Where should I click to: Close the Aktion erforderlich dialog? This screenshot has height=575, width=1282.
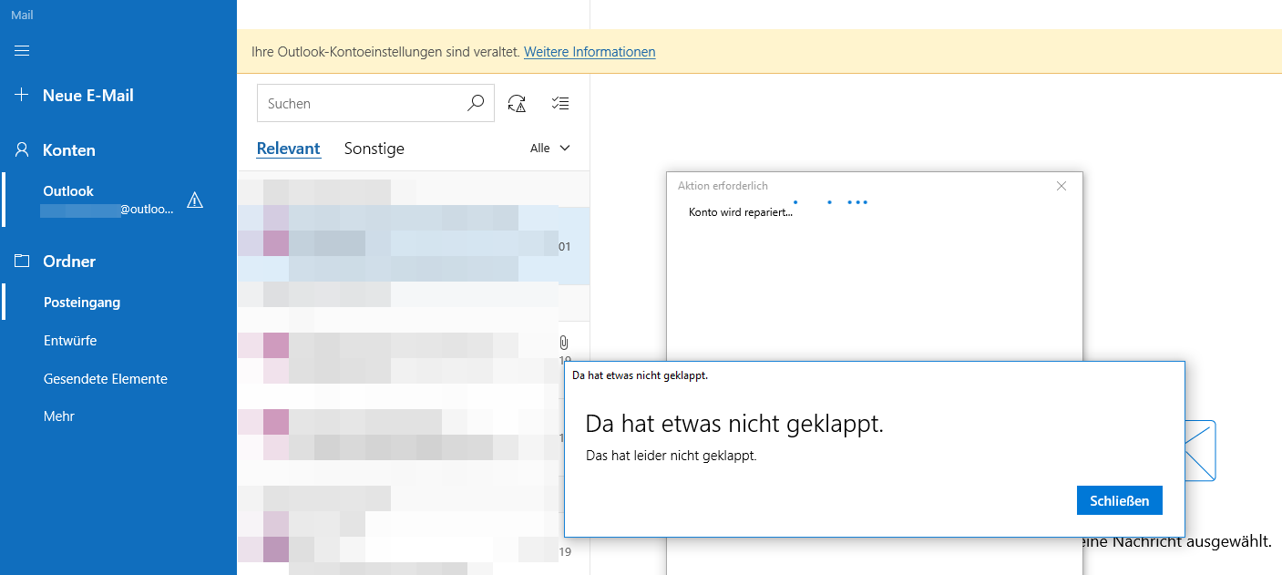click(x=1061, y=186)
